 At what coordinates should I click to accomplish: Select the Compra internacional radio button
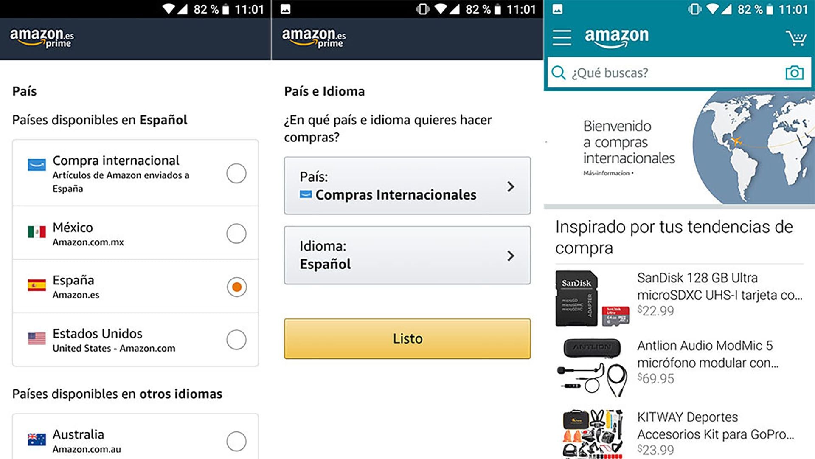pyautogui.click(x=236, y=173)
